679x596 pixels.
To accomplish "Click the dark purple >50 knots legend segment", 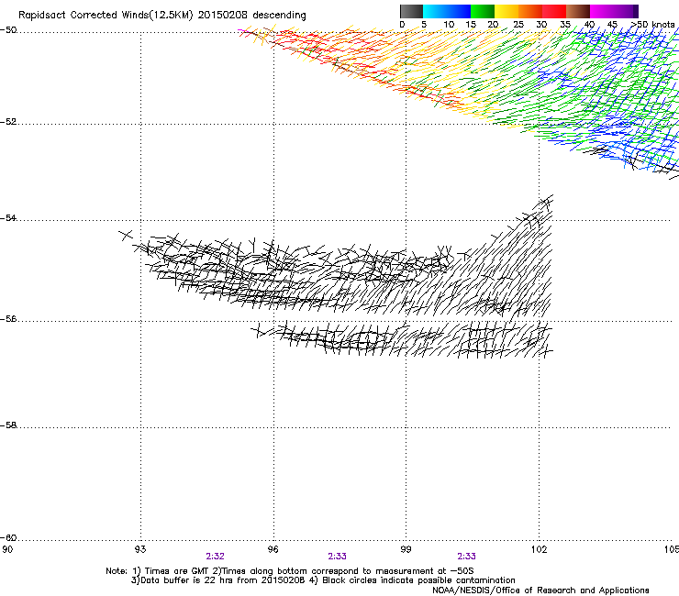I will (635, 11).
